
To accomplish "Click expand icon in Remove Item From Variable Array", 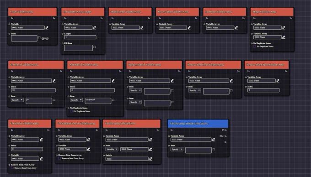I will click(231, 90).
